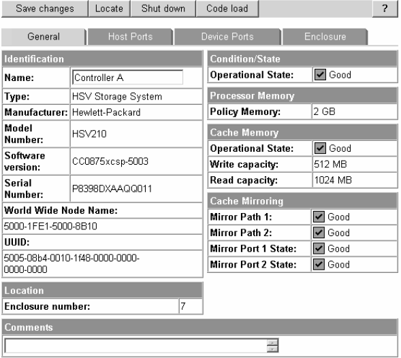Click the Condition/State section header

tap(302, 59)
